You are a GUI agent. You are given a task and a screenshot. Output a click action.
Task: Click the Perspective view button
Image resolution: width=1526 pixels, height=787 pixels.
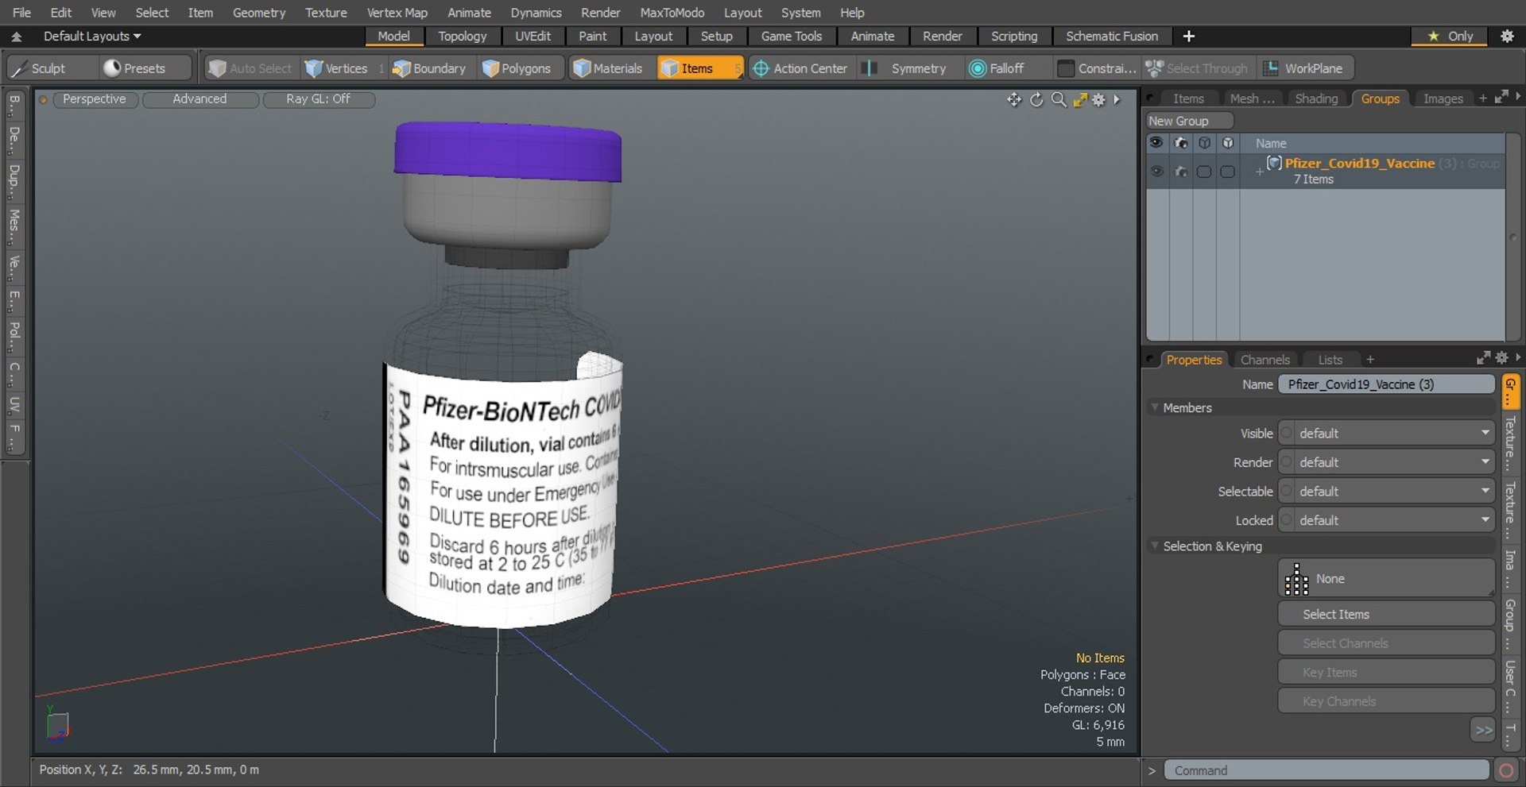[95, 99]
